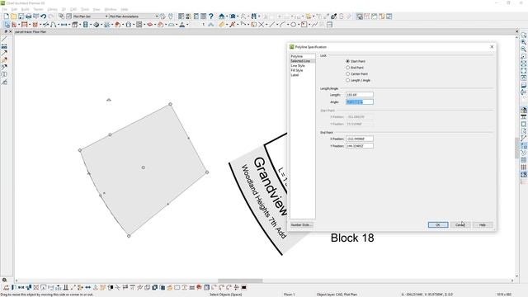Image resolution: width=528 pixels, height=297 pixels.
Task: Click the Undo arrow icon
Action: [x=43, y=16]
